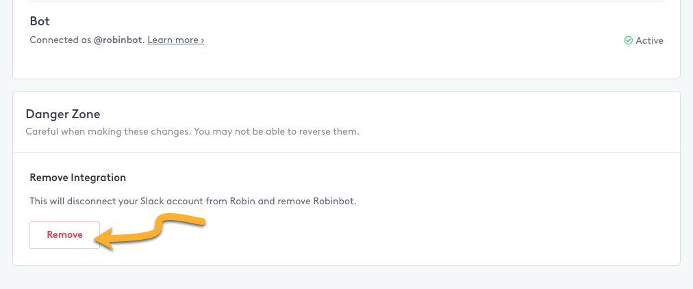The height and width of the screenshot is (289, 693).
Task: Click the Remove Integration heading
Action: click(78, 178)
